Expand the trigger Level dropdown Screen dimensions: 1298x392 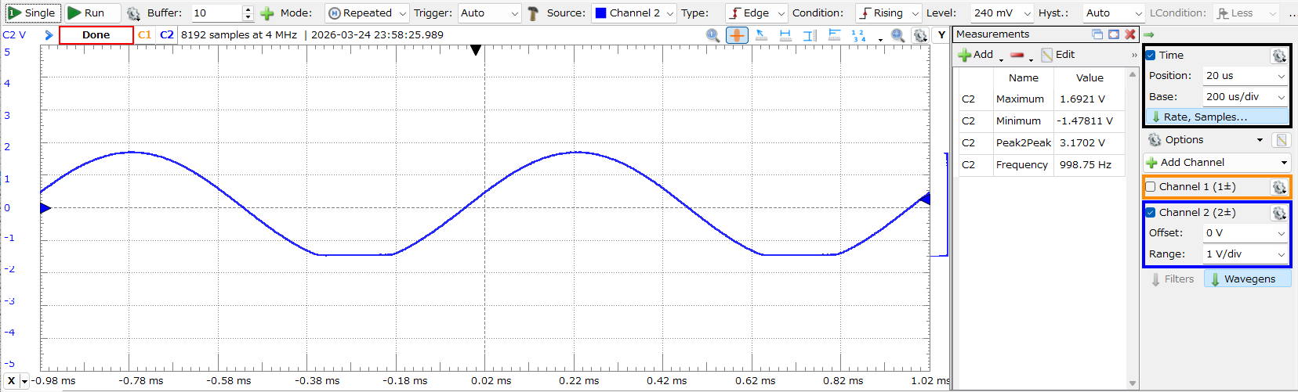tap(1027, 13)
